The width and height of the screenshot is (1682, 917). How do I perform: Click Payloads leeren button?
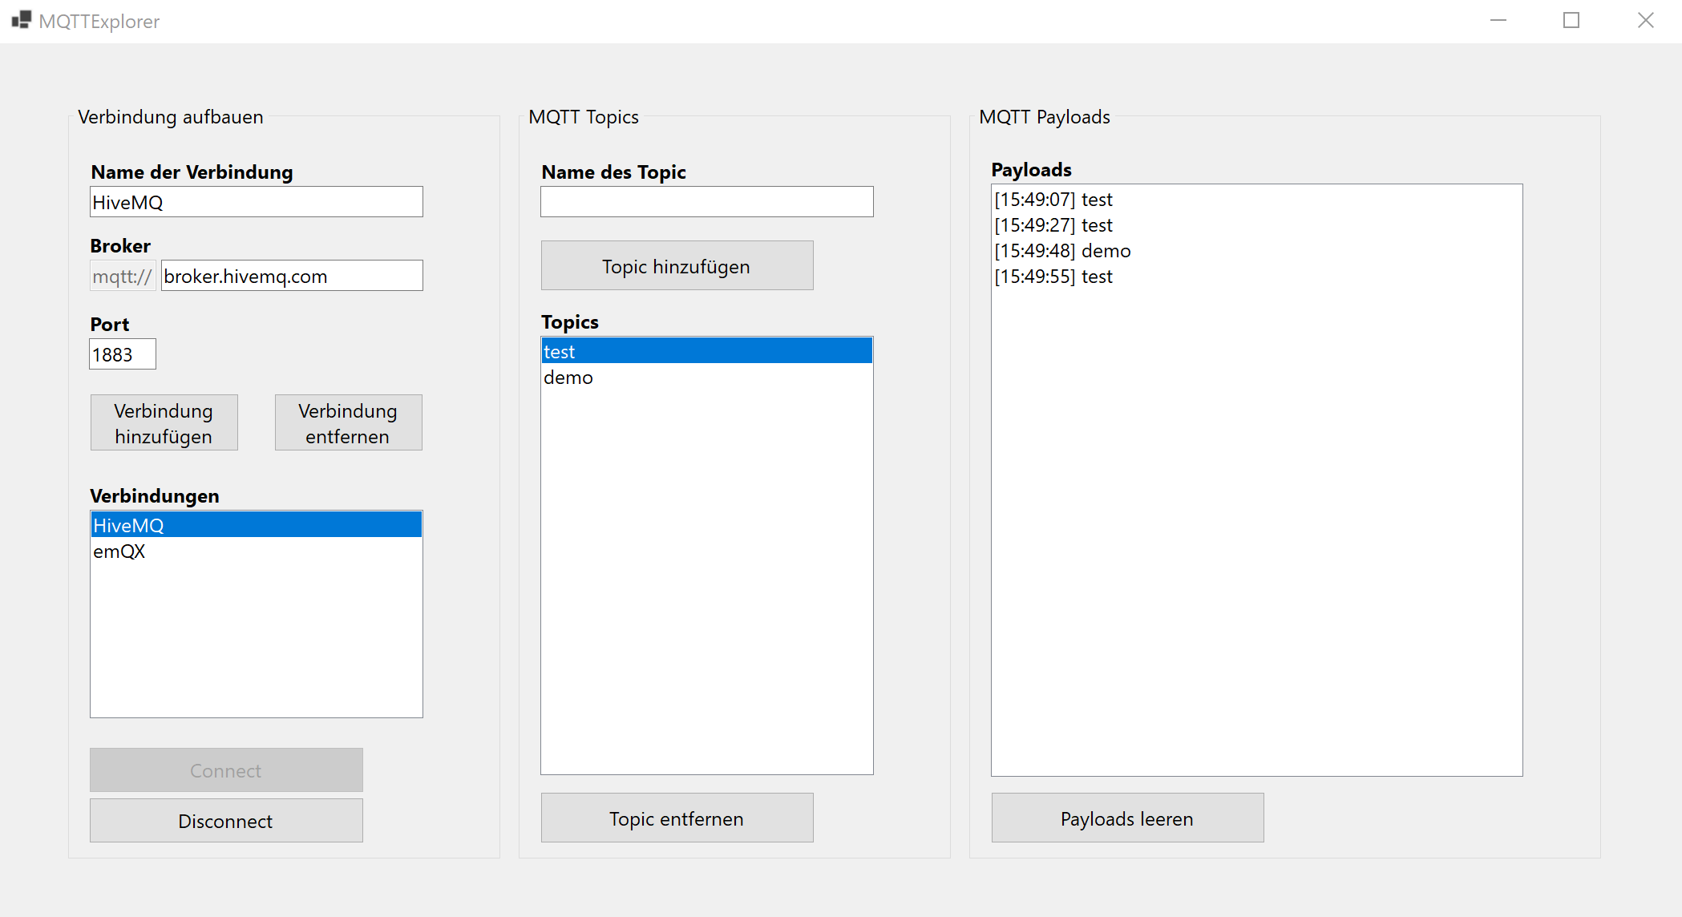(x=1128, y=818)
